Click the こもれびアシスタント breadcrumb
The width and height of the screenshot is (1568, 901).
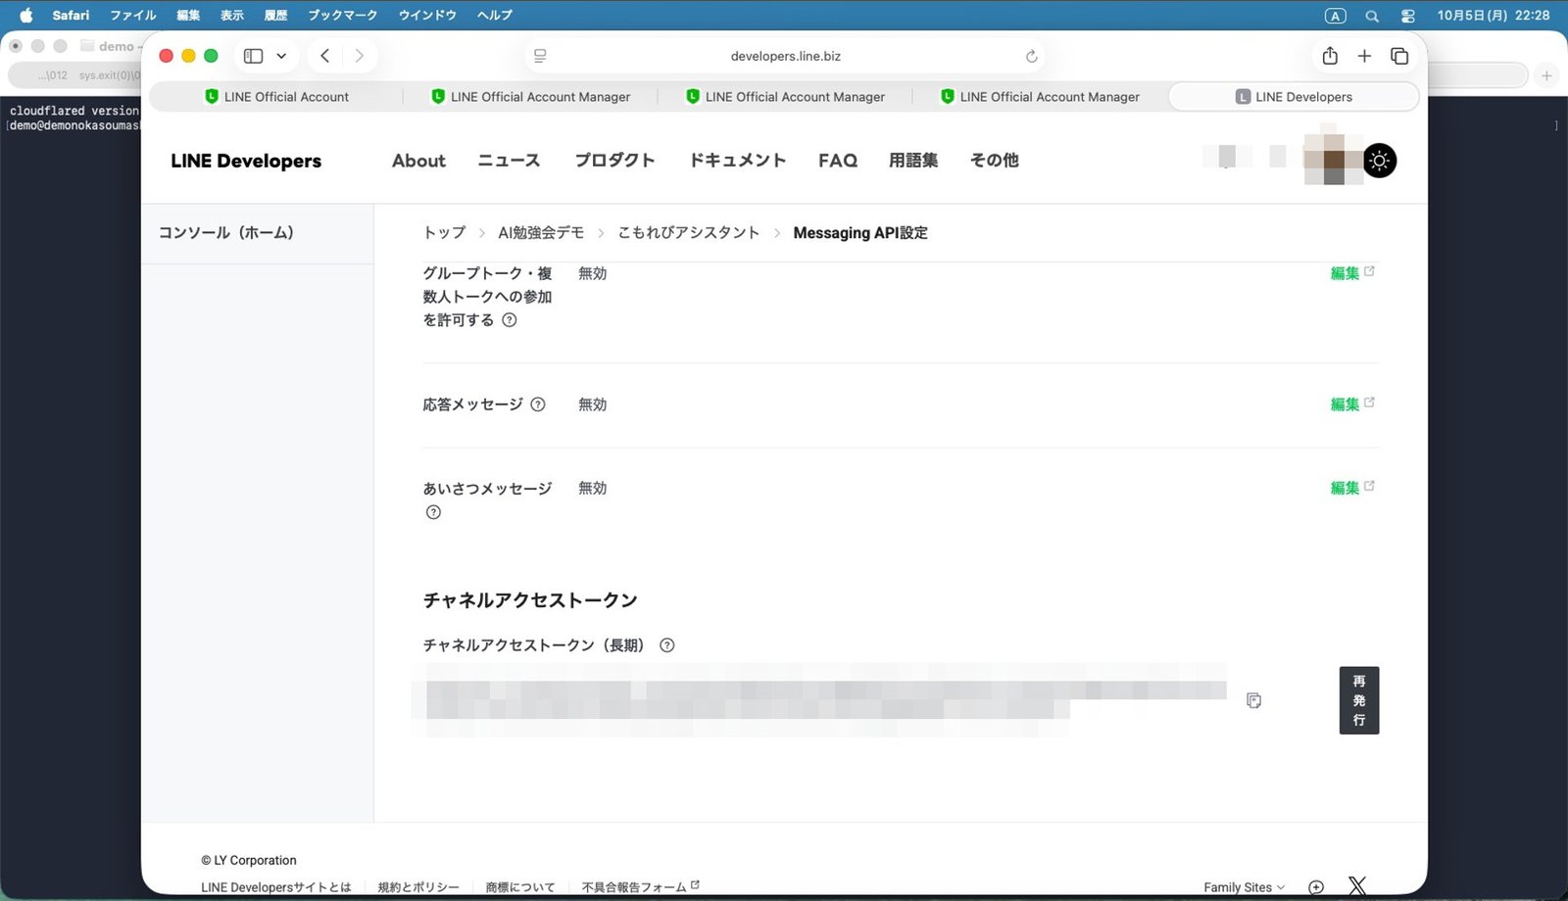[688, 233]
